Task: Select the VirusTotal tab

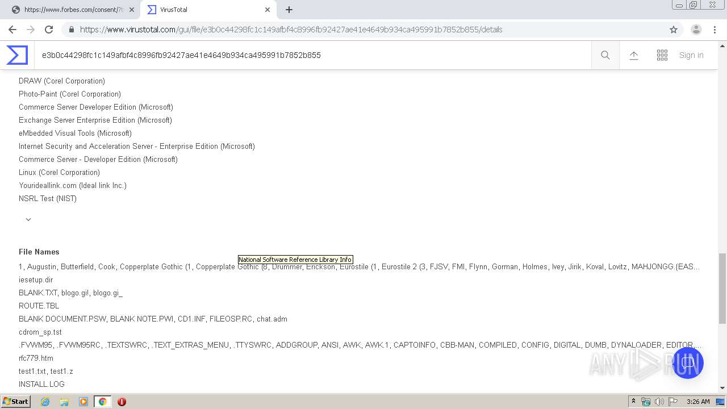Action: 208,10
